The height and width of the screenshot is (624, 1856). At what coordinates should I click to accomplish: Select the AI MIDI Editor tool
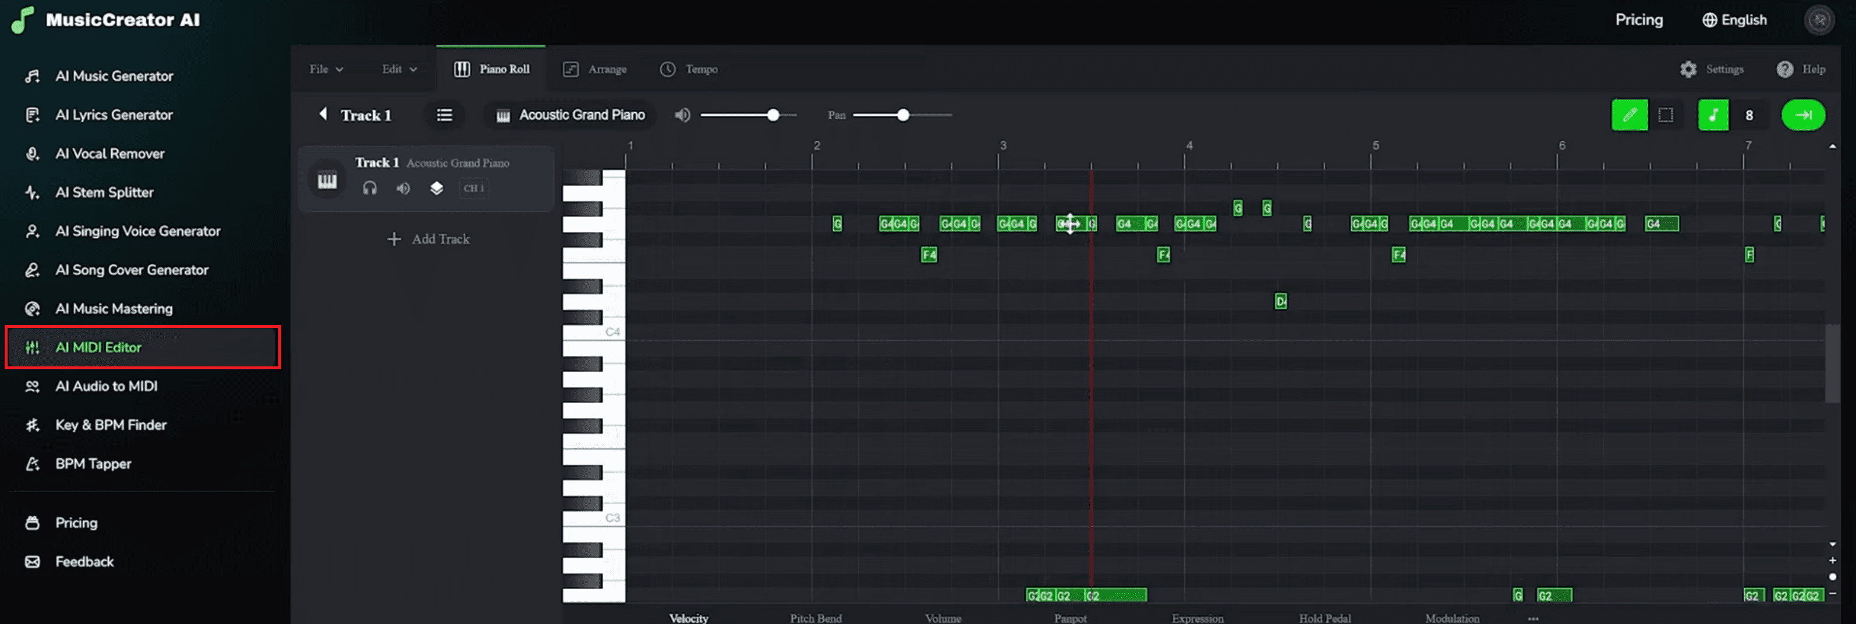click(99, 347)
